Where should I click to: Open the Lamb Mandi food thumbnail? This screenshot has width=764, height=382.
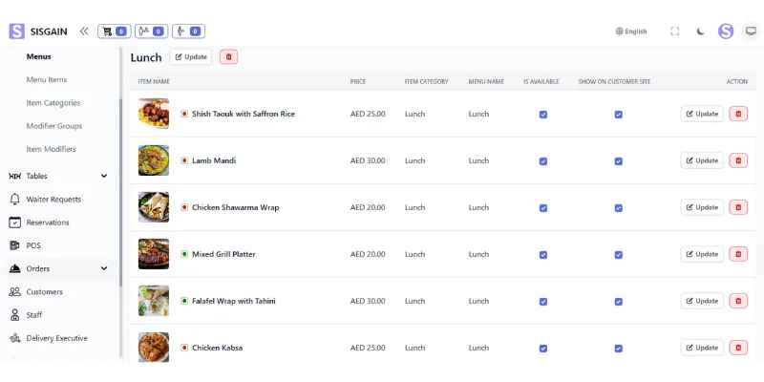[154, 160]
